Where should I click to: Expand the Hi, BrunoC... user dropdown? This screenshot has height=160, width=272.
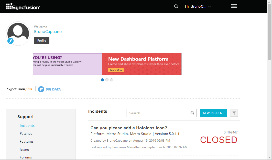point(198,7)
